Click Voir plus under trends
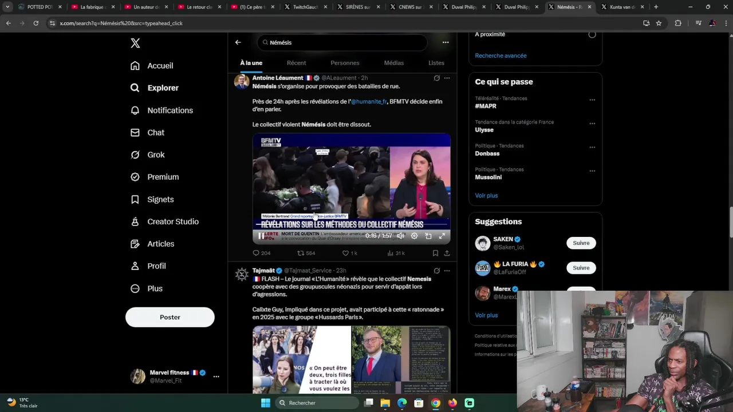This screenshot has width=733, height=412. (486, 196)
